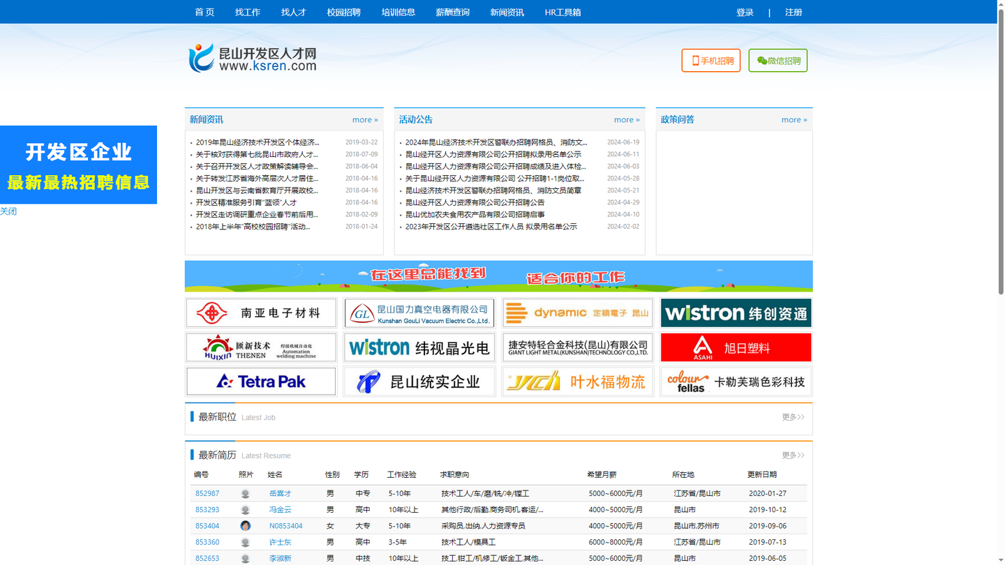
Task: Open the Tetra Pak logo banner
Action: pyautogui.click(x=261, y=382)
